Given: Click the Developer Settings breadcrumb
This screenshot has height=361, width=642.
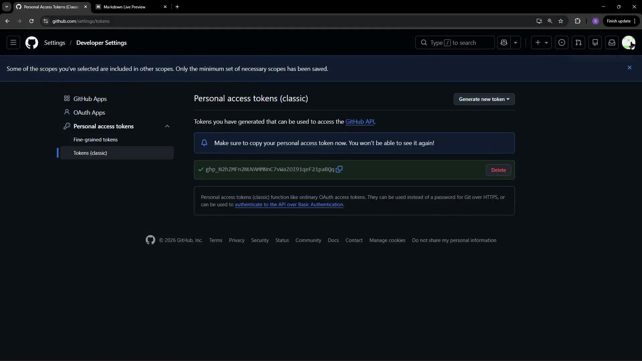Looking at the screenshot, I should tap(101, 42).
